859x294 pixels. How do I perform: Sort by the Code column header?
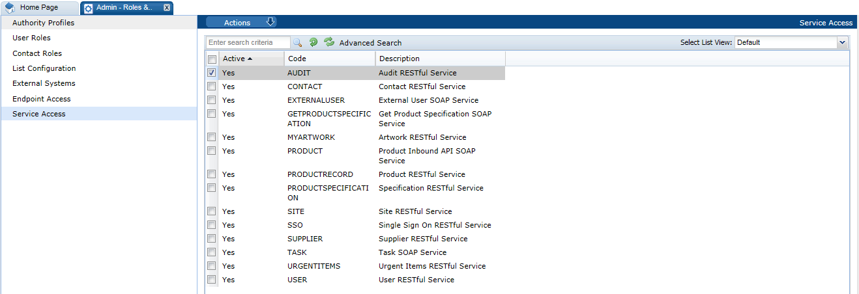click(297, 59)
